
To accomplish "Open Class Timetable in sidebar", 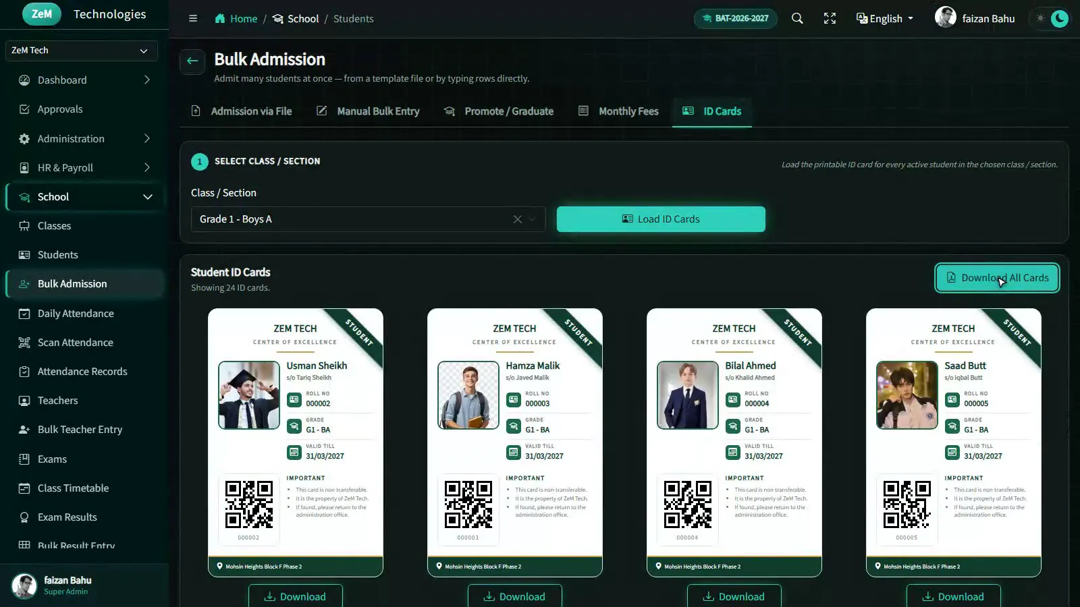I will click(84, 488).
